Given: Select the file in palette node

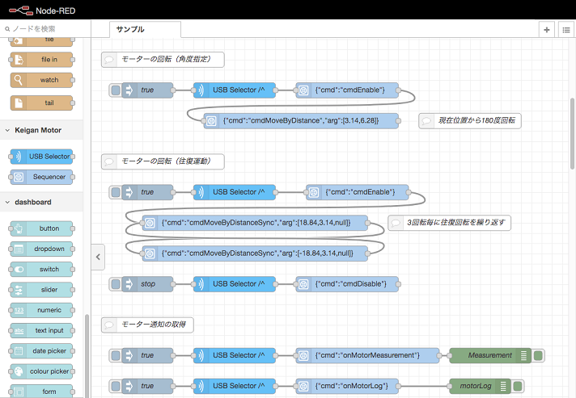Looking at the screenshot, I should pyautogui.click(x=41, y=60).
